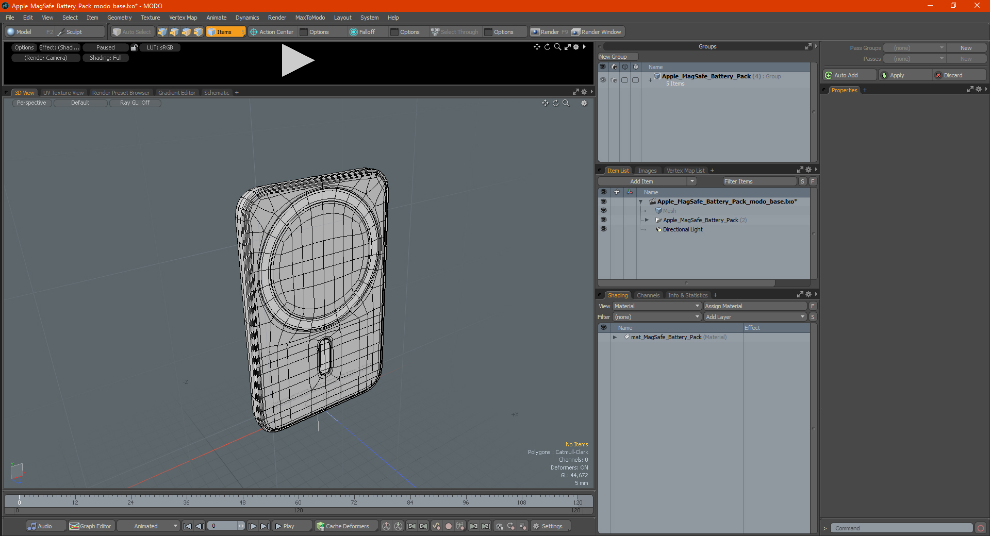The height and width of the screenshot is (536, 990).
Task: Open preview LUT: sRGB setting
Action: (x=160, y=47)
